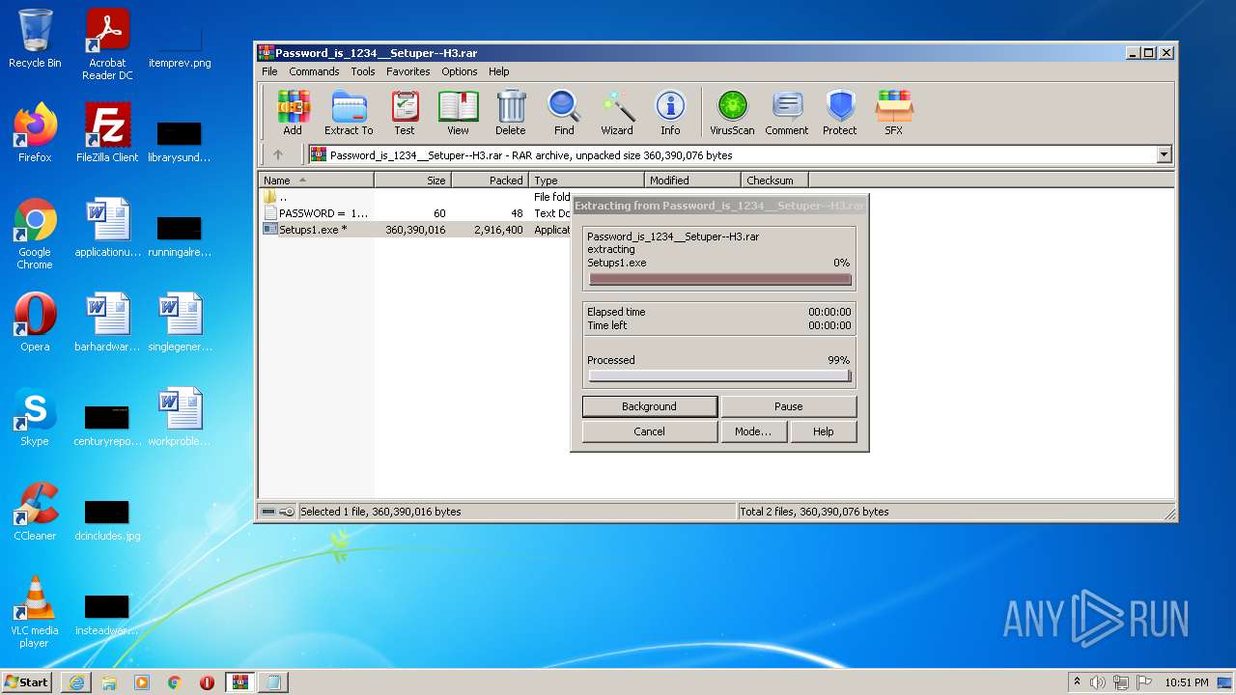1236x695 pixels.
Task: Click the Add toolbar icon in WinRAR
Action: pos(293,113)
